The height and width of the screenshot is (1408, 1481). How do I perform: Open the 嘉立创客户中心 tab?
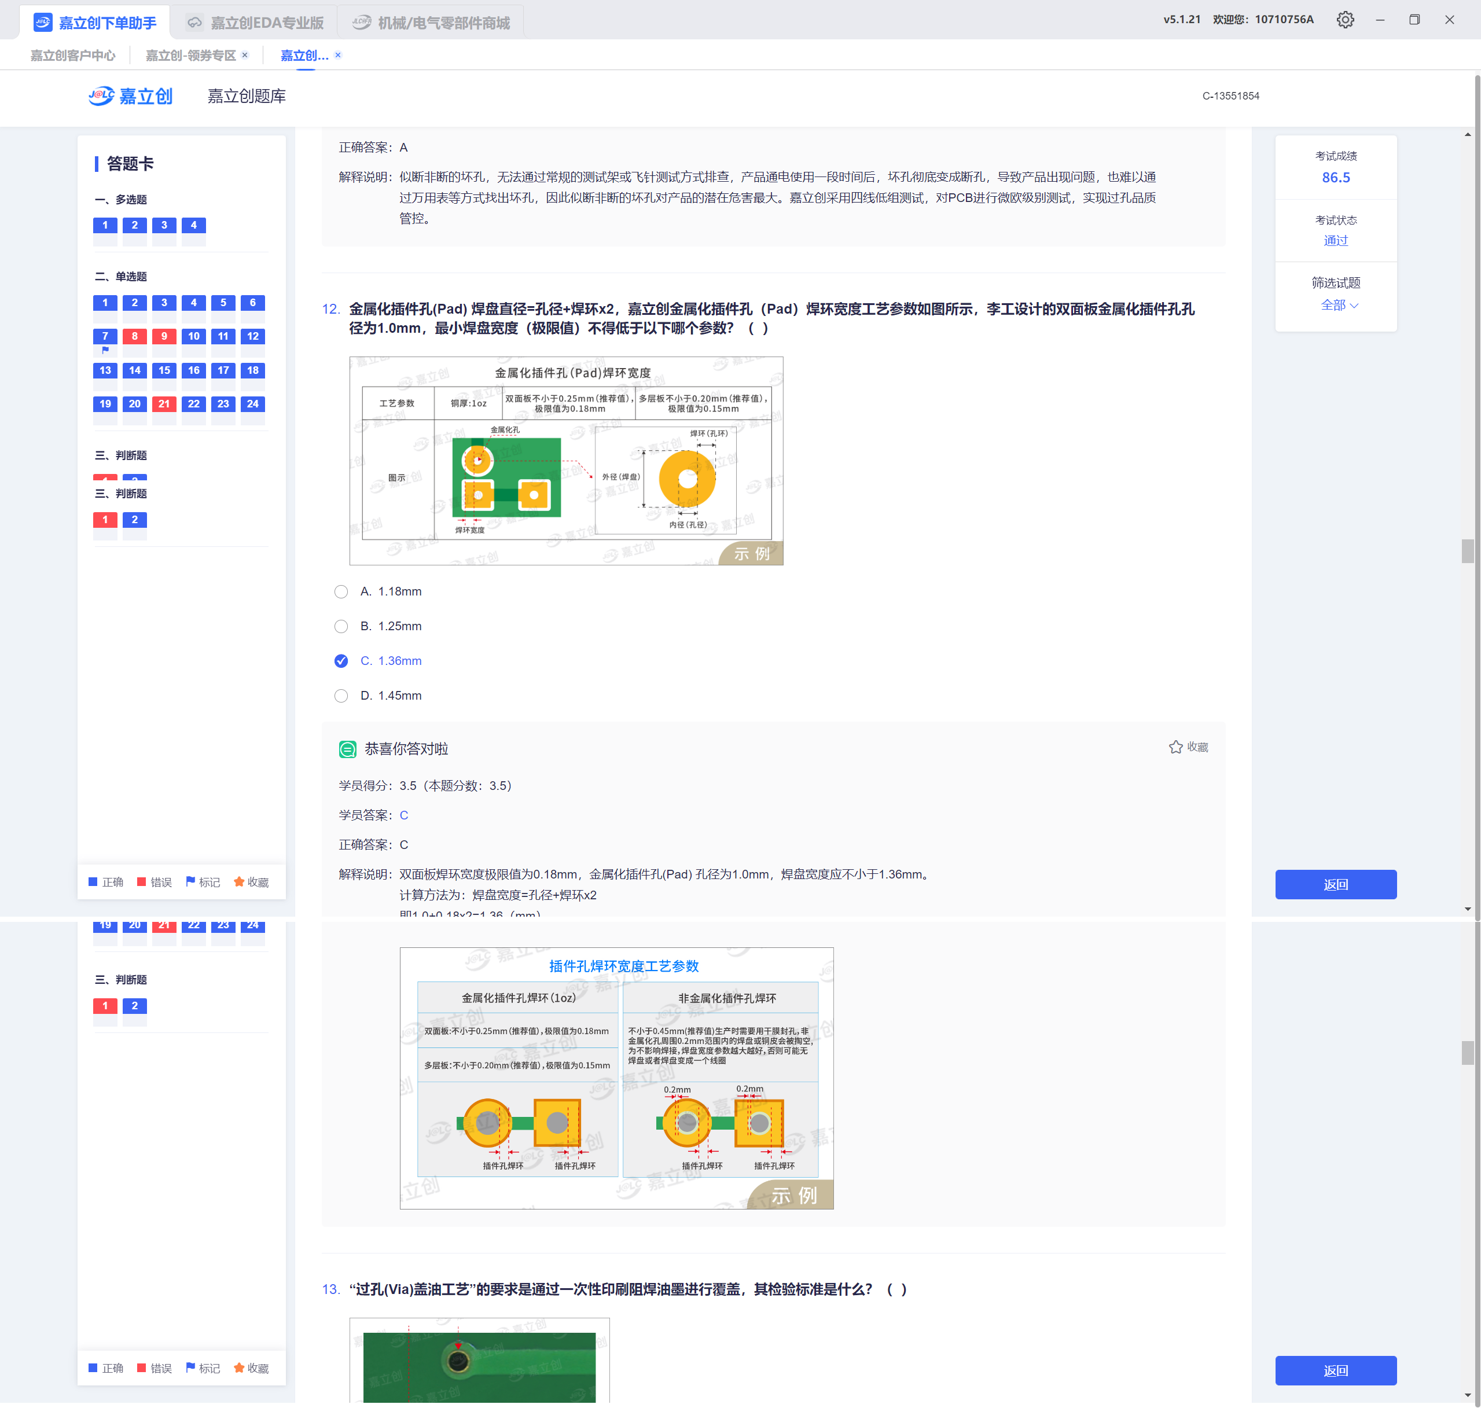click(73, 56)
